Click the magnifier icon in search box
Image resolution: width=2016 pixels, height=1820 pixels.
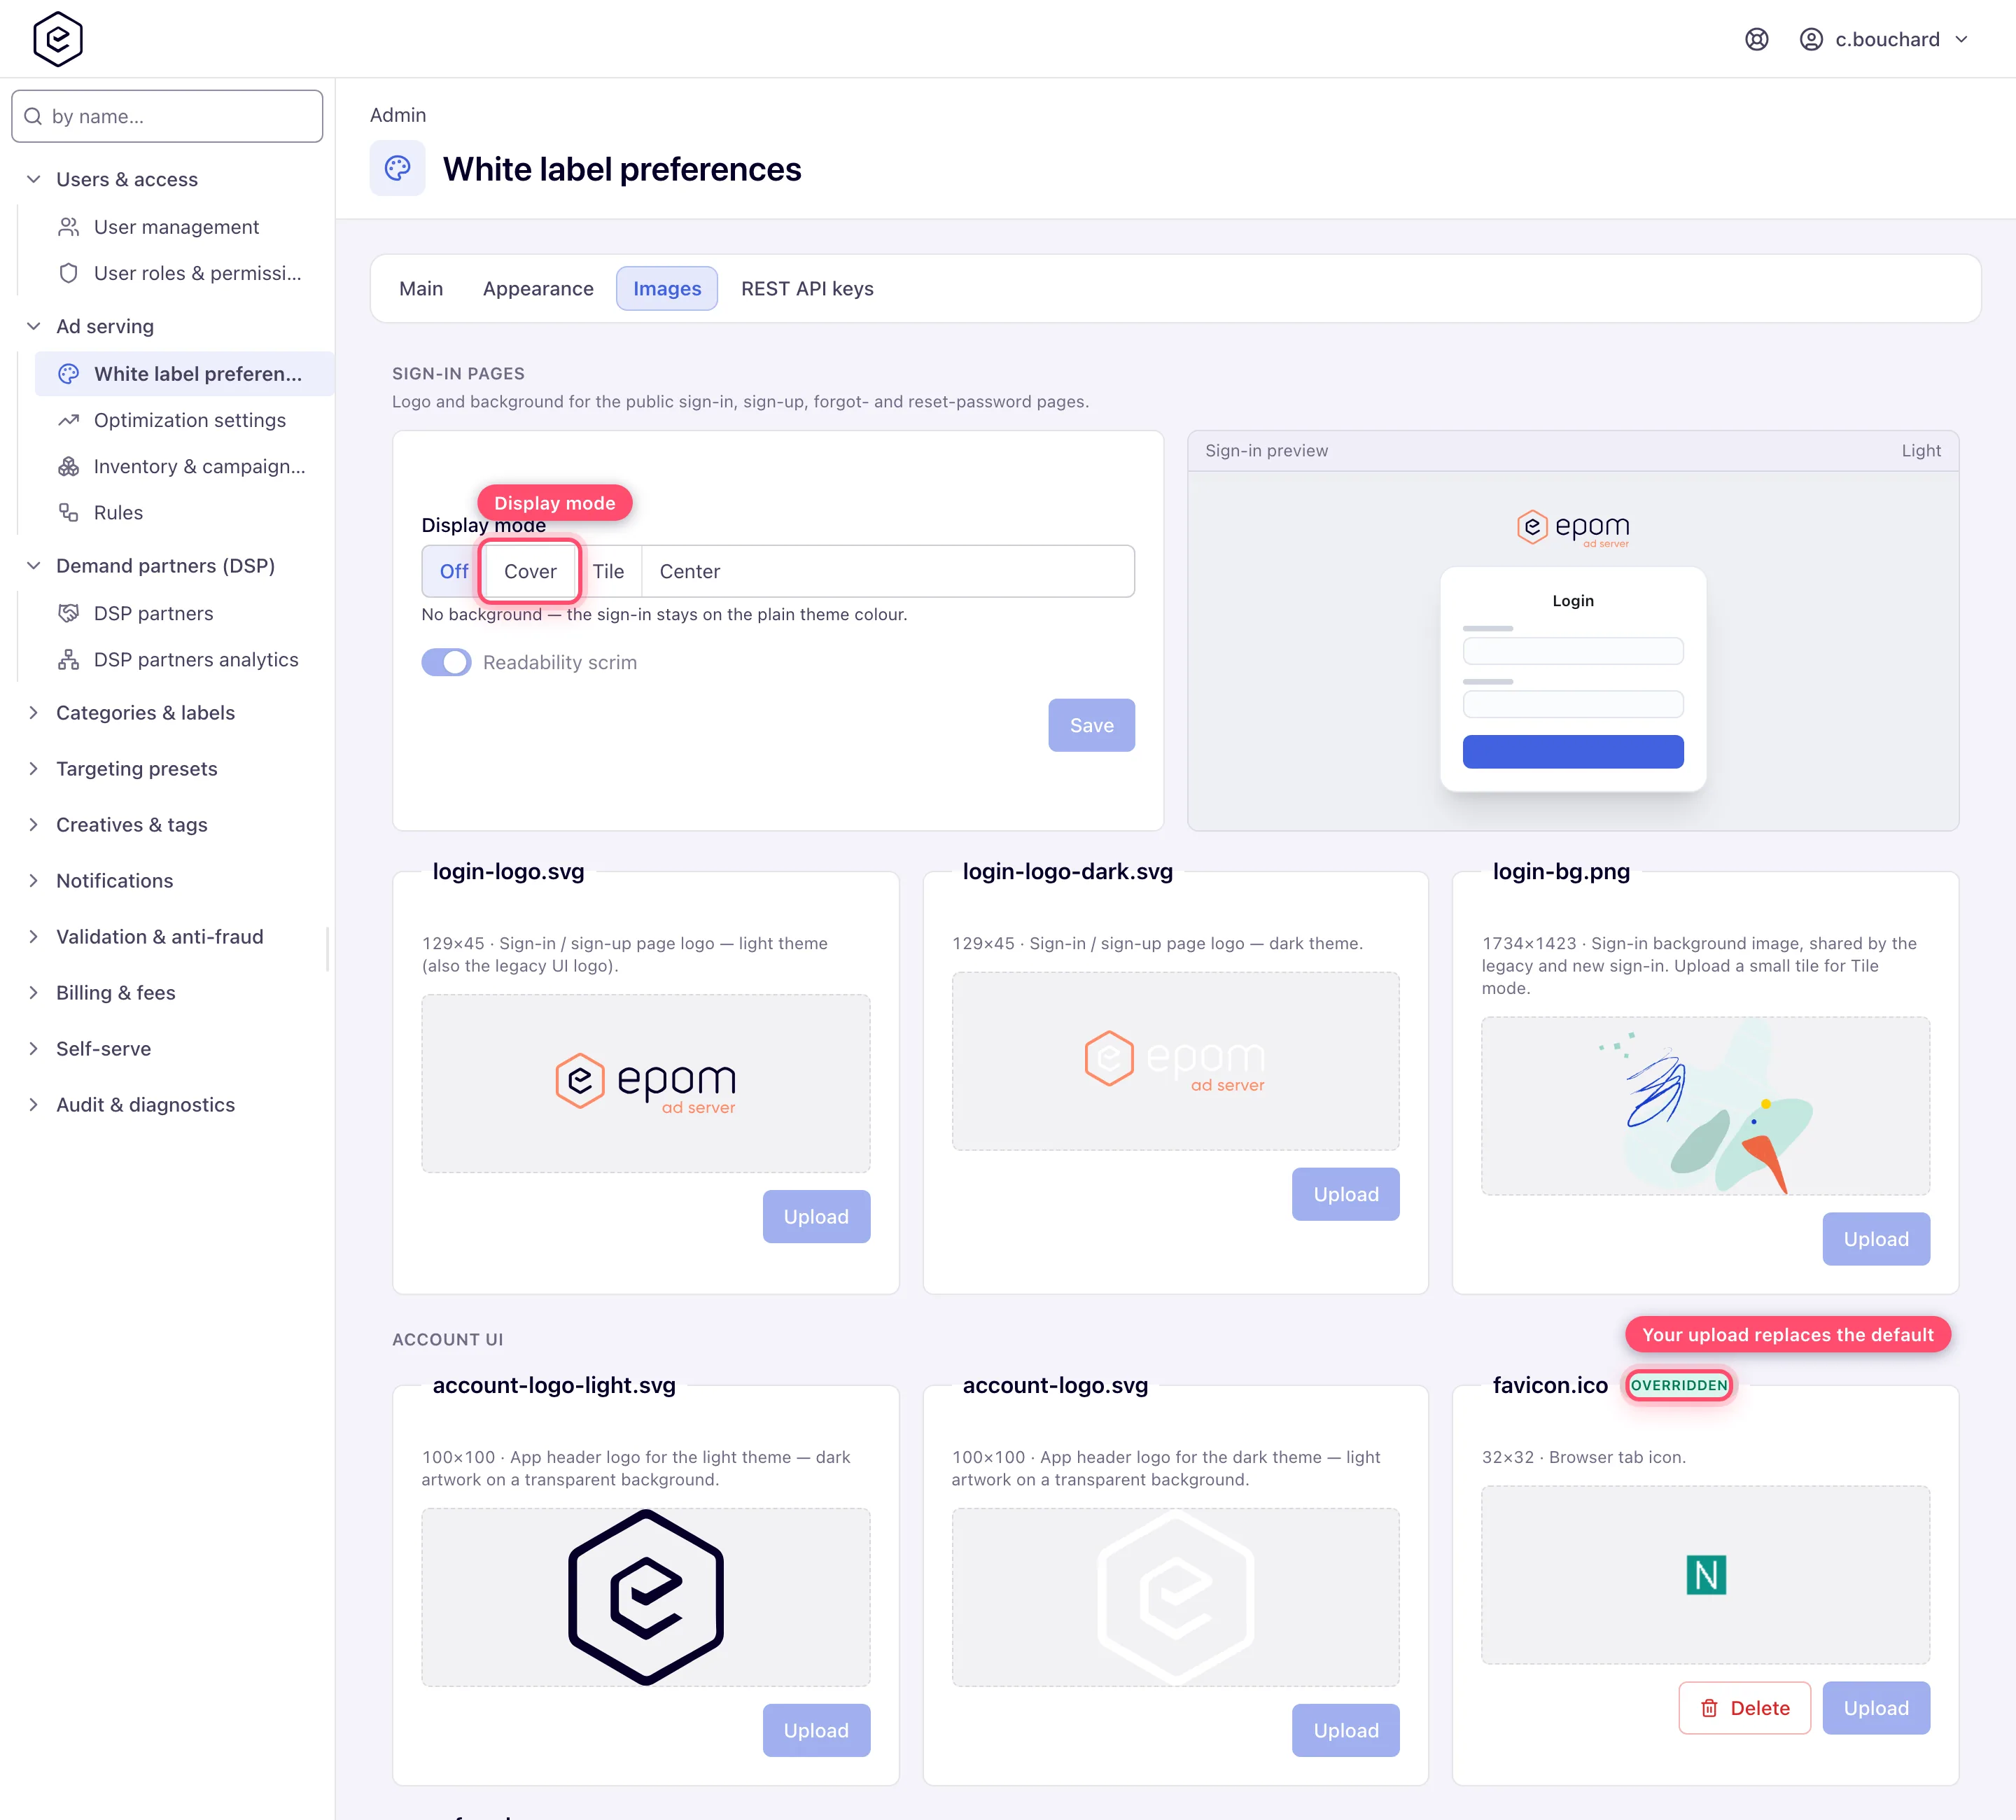click(x=33, y=116)
